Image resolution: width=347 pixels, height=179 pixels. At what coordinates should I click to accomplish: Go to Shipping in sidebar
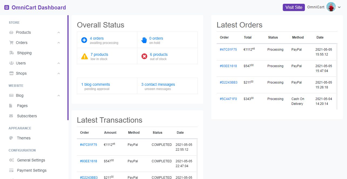[24, 53]
